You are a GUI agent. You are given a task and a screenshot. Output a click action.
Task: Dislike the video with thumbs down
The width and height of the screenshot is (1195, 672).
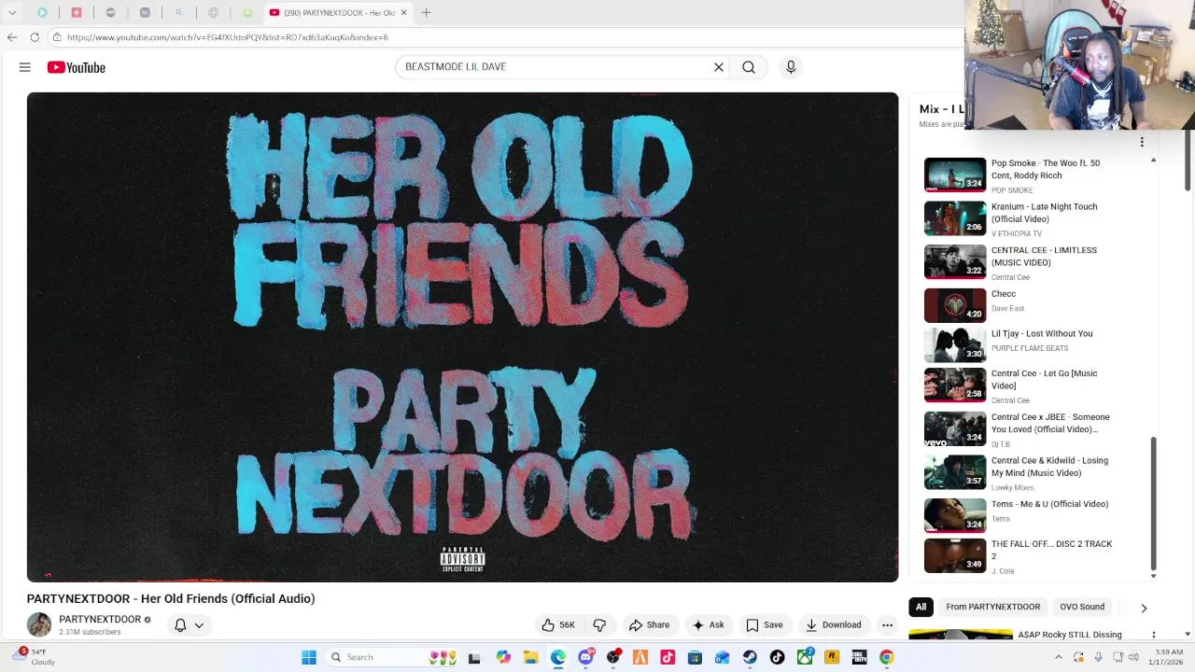coord(599,625)
